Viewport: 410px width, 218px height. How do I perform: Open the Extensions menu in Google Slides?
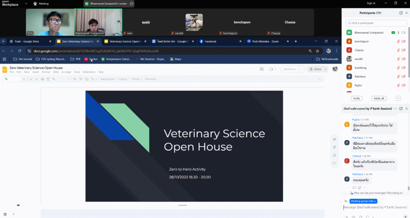89,72
